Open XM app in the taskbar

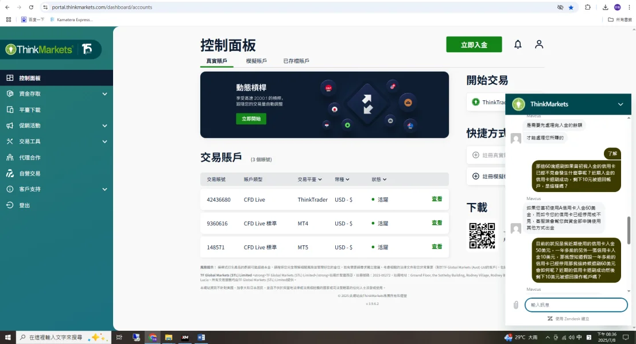(x=185, y=337)
